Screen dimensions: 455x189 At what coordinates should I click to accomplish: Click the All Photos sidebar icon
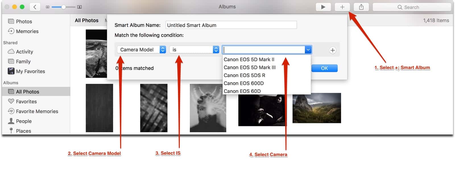click(x=11, y=92)
